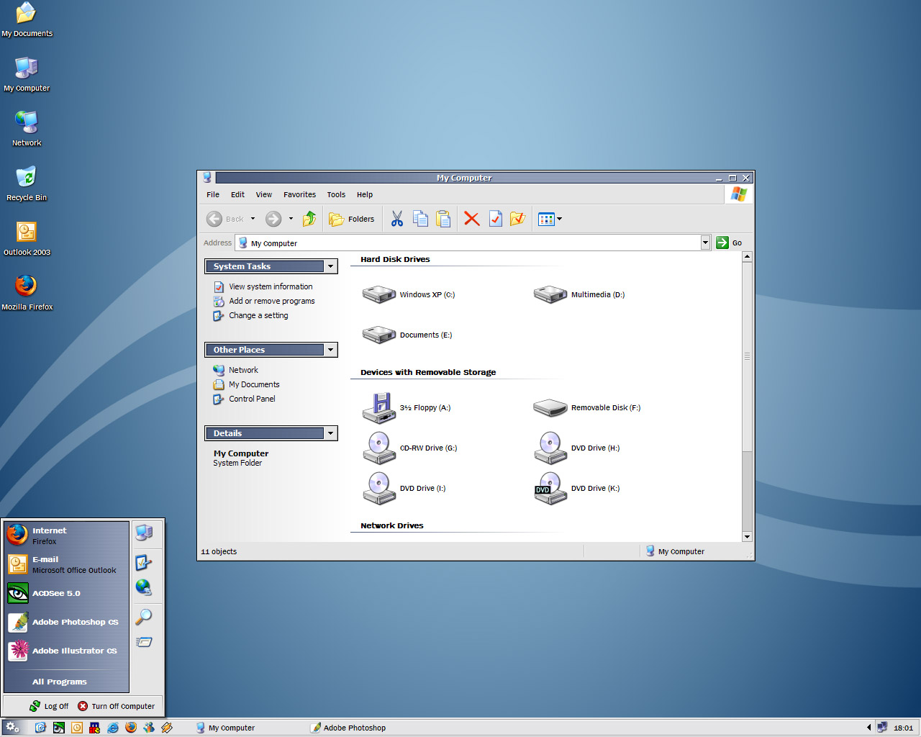
Task: Collapse the Other Places panel
Action: coord(330,350)
